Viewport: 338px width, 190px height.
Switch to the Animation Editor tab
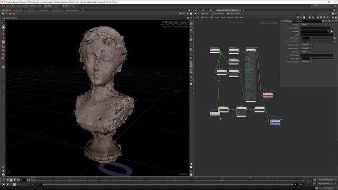coord(17,10)
